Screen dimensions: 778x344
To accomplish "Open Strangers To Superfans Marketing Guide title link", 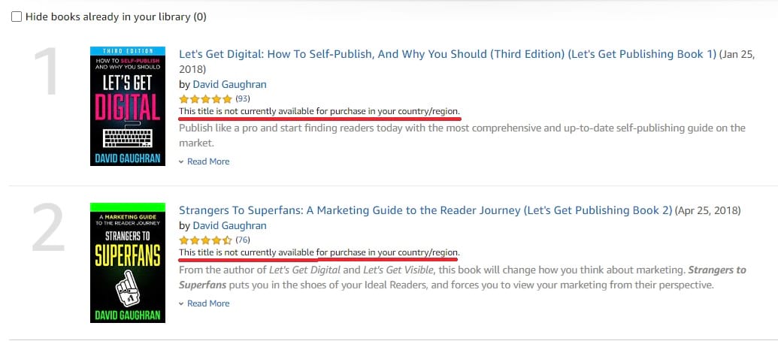I will pos(425,210).
